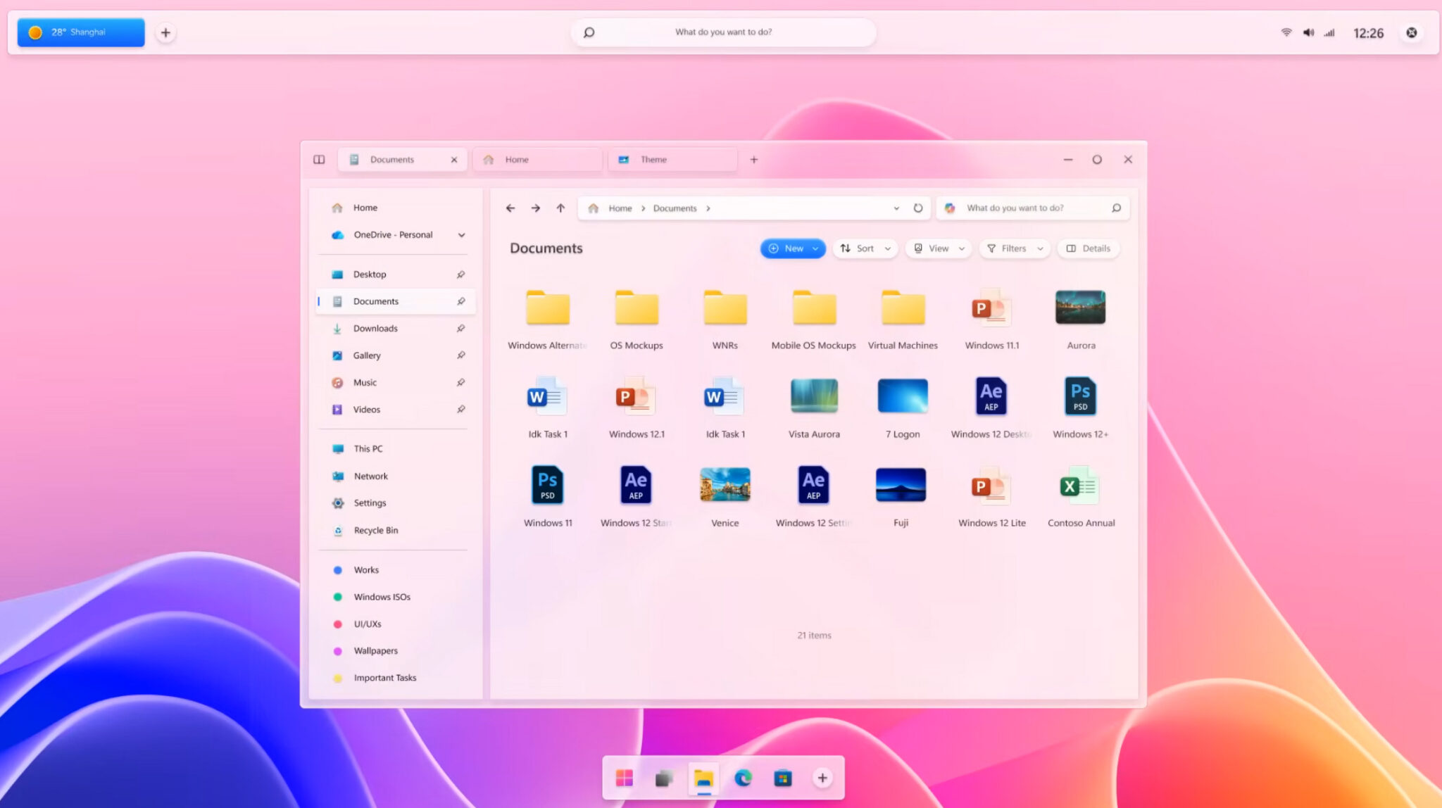1442x808 pixels.
Task: Collapse the OneDrive - Personal section
Action: pyautogui.click(x=461, y=234)
